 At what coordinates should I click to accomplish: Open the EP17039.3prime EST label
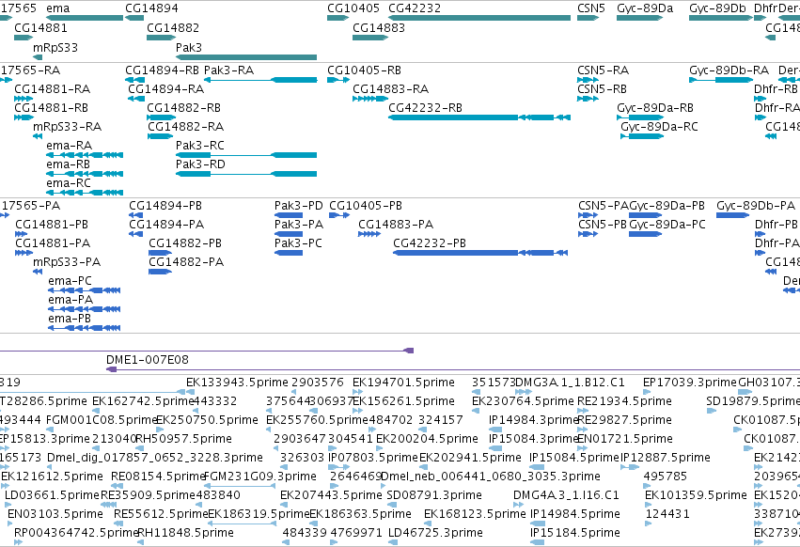[x=690, y=383]
